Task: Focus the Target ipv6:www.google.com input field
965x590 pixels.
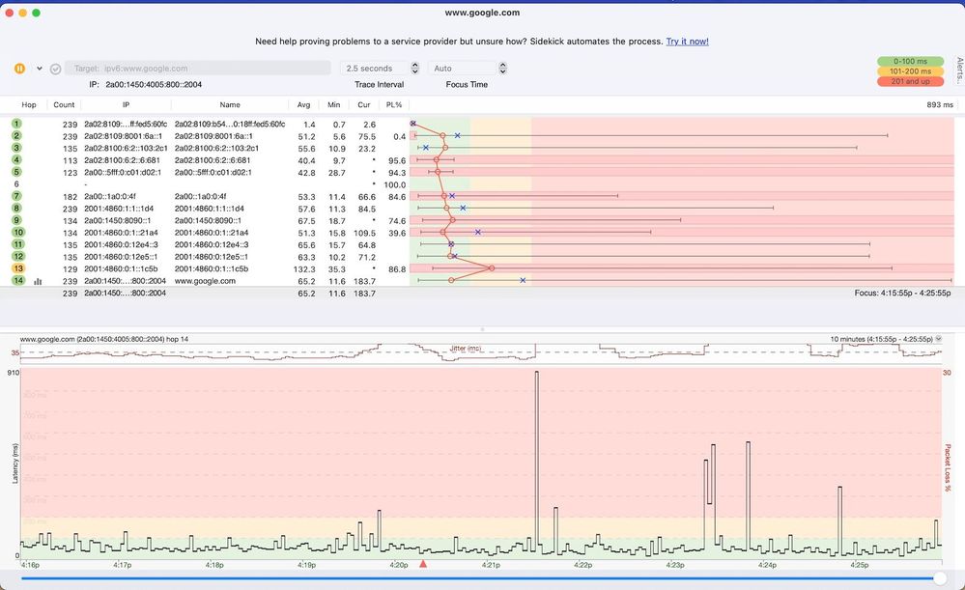Action: [198, 69]
